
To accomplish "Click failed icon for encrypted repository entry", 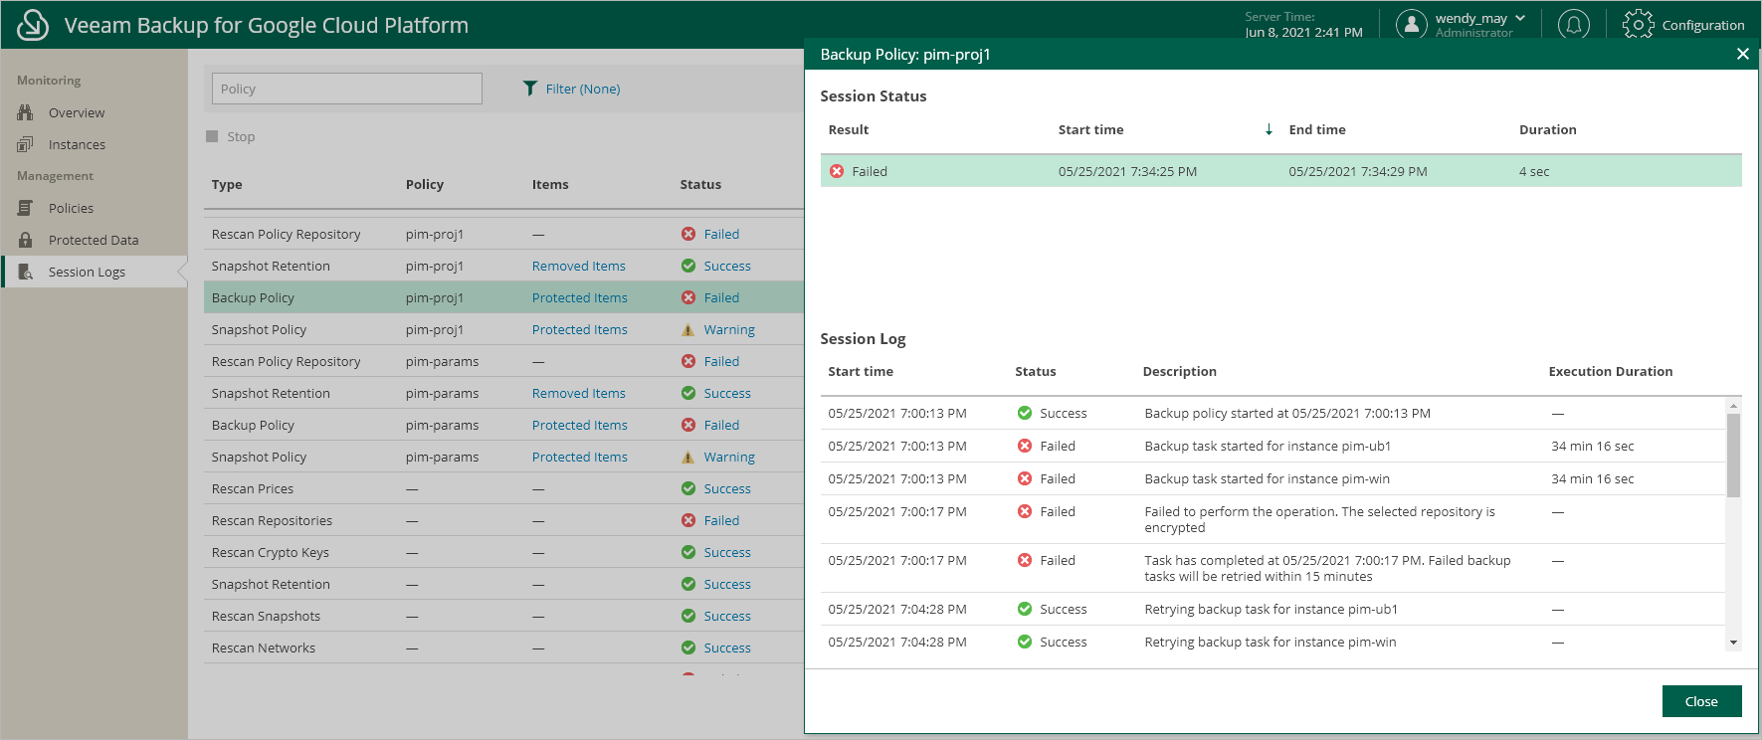I will coord(1025,511).
